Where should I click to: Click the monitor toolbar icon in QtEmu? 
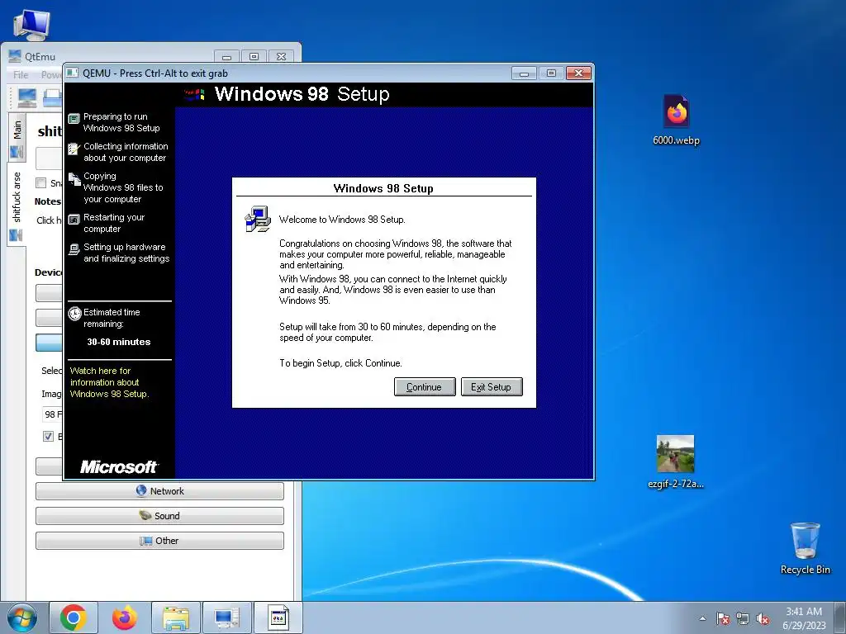pos(27,97)
